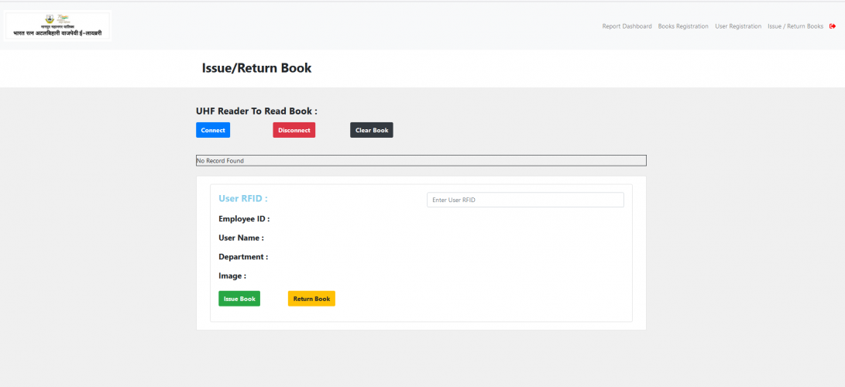Open User Registration in the navbar
The image size is (845, 387).
(738, 26)
